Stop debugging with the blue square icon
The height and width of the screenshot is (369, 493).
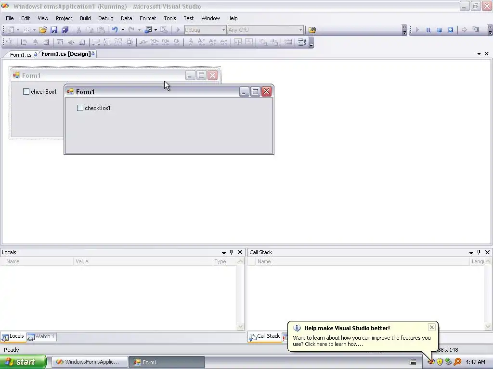(439, 30)
